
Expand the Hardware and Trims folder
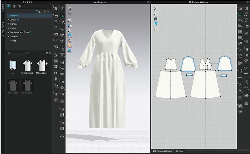pyautogui.click(x=9, y=32)
